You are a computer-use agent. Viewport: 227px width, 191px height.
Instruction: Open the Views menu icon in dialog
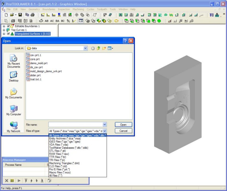click(x=110, y=48)
